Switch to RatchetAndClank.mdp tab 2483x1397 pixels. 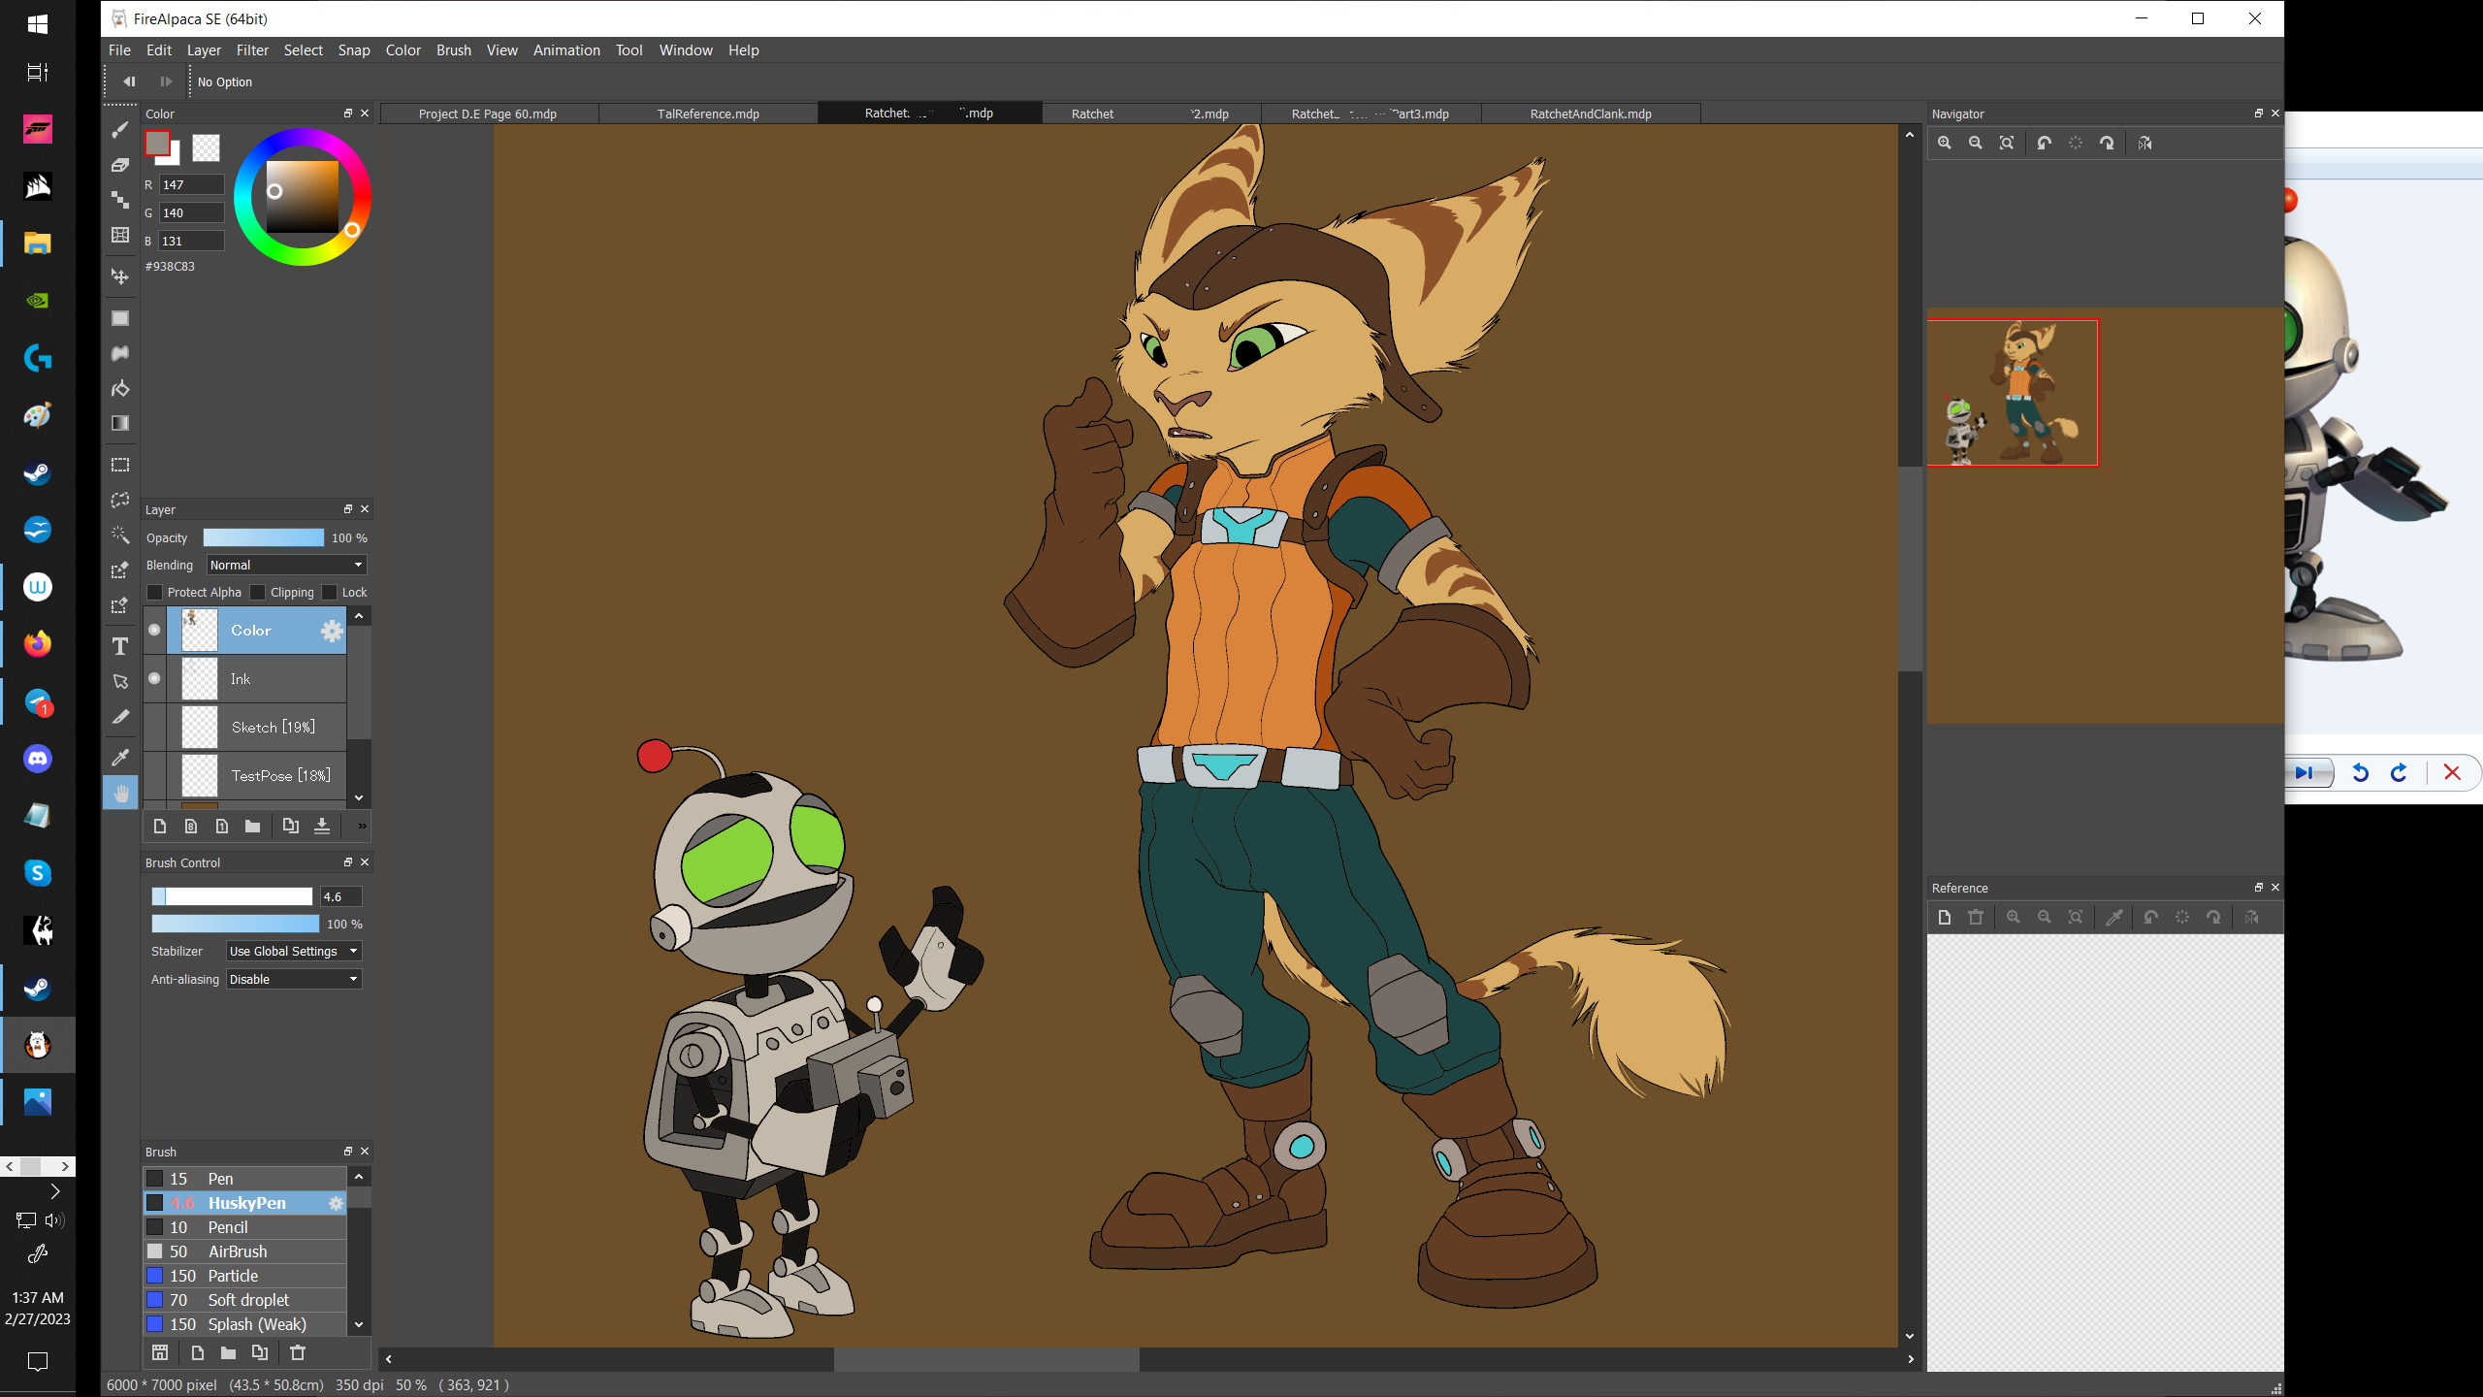click(1591, 114)
